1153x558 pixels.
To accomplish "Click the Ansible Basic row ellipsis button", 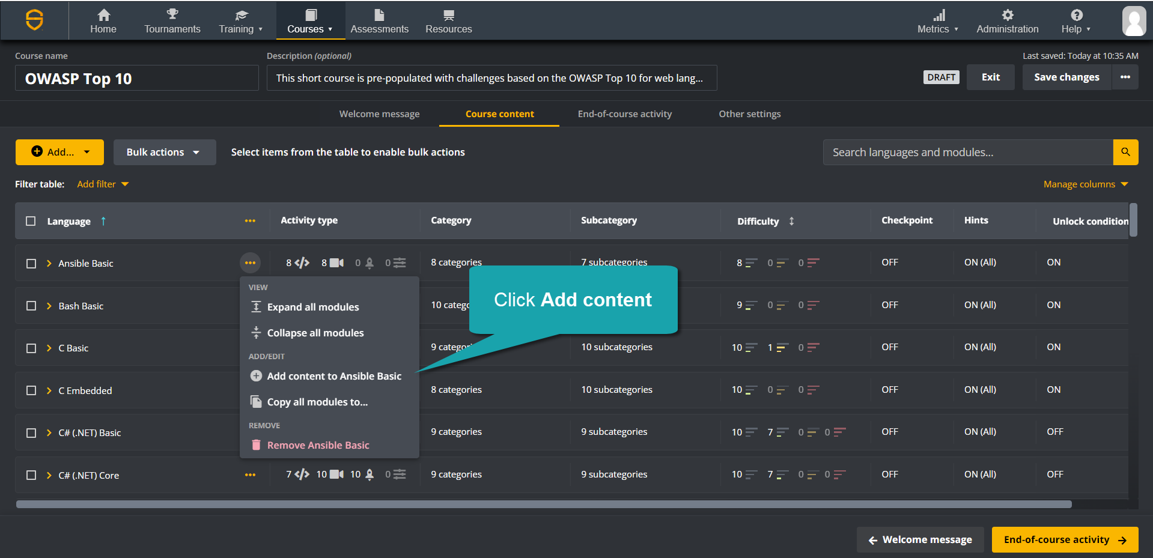I will [250, 263].
